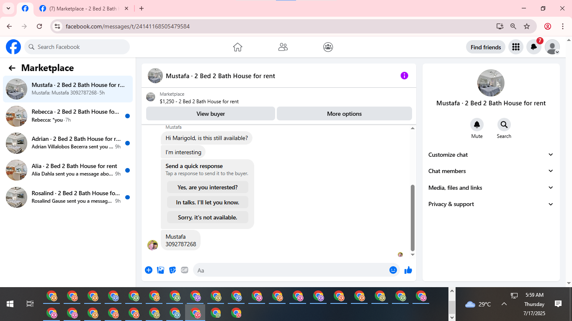Bookmark this page with the star icon
Image resolution: width=572 pixels, height=321 pixels.
coord(527,26)
